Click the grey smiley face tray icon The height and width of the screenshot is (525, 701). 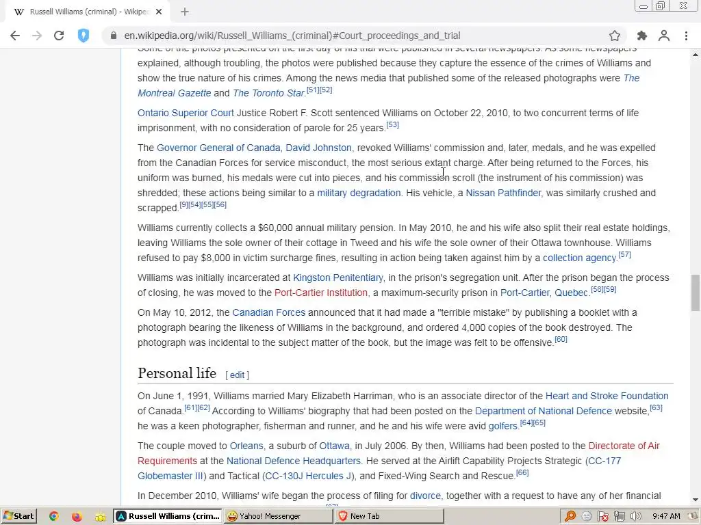(x=587, y=517)
